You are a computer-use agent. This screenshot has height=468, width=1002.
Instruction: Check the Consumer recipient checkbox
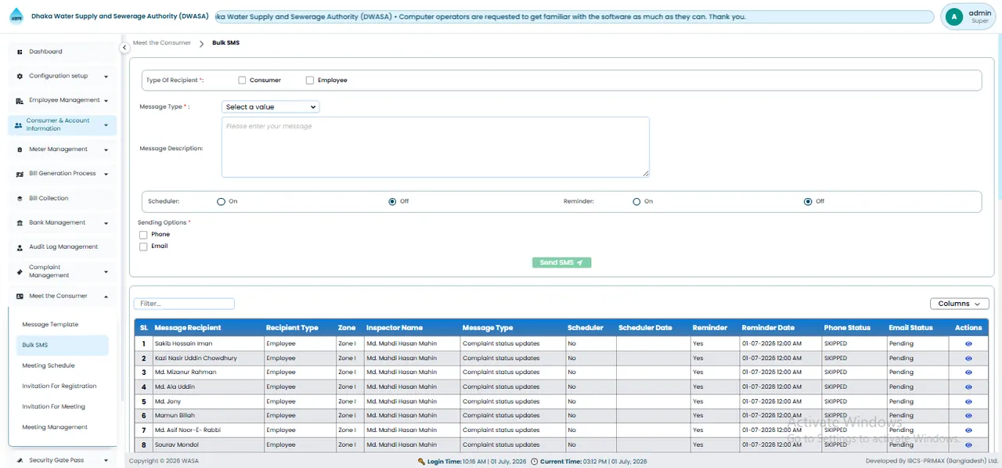(242, 80)
